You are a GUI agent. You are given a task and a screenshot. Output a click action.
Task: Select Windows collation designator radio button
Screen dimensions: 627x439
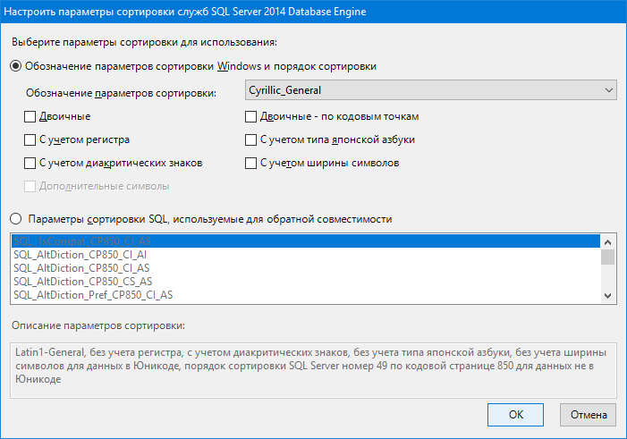click(x=16, y=66)
